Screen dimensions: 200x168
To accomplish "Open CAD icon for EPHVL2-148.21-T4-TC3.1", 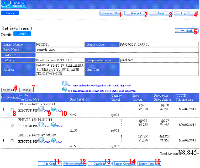I will [x=53, y=109].
